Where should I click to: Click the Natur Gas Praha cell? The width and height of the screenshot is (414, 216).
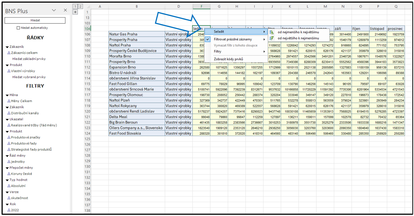click(137, 34)
